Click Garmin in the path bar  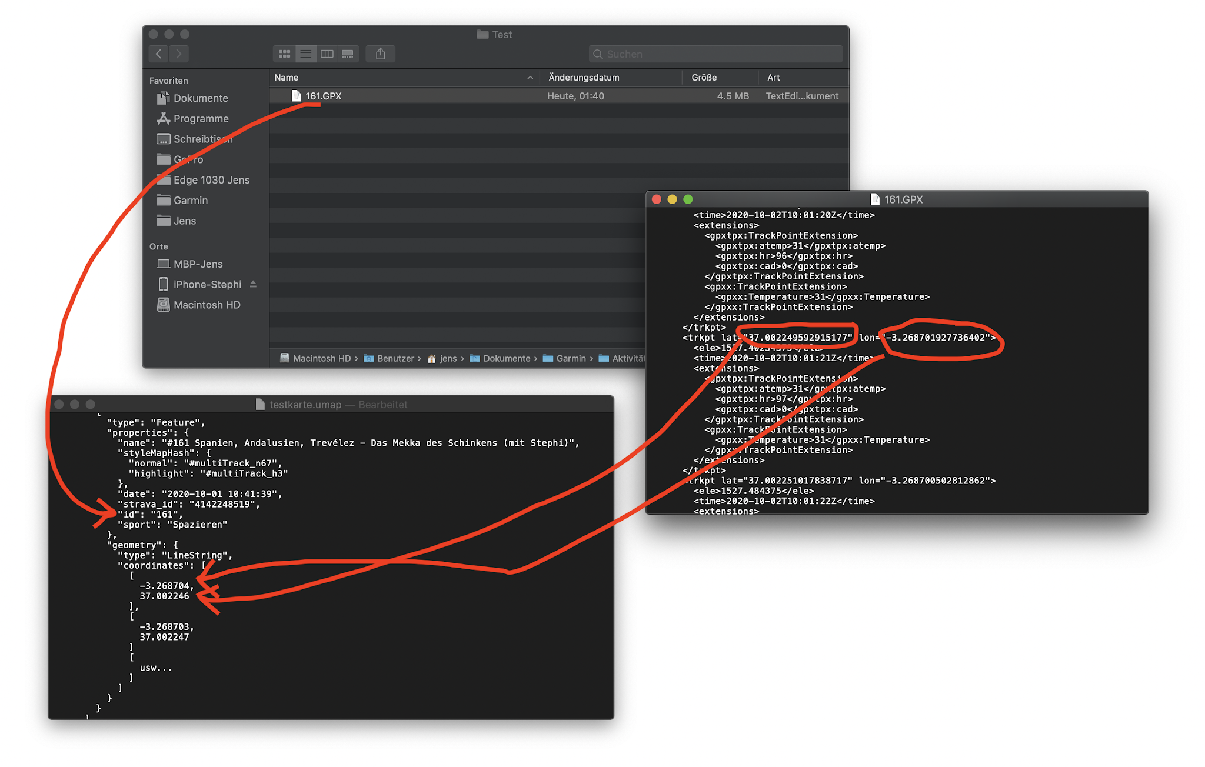[570, 358]
